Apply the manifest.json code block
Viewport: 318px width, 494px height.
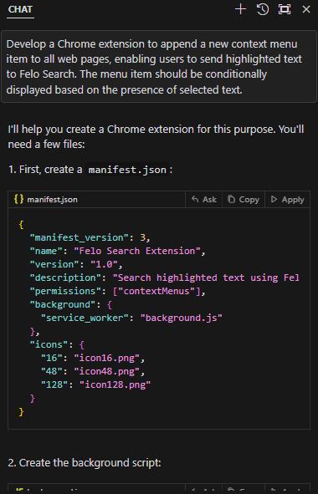click(x=287, y=200)
